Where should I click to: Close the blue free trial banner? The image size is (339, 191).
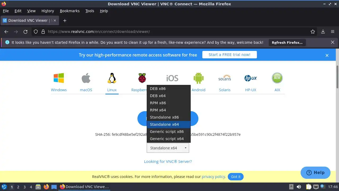click(327, 55)
